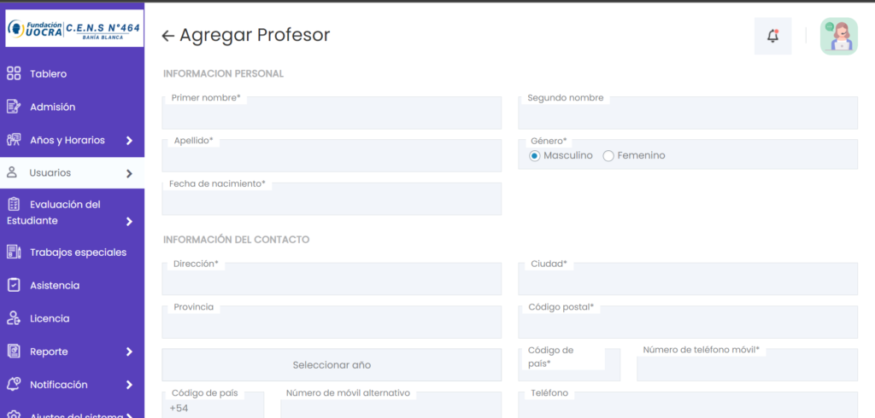875x418 pixels.
Task: Focus the Fecha de nacimiento field
Action: tap(332, 199)
